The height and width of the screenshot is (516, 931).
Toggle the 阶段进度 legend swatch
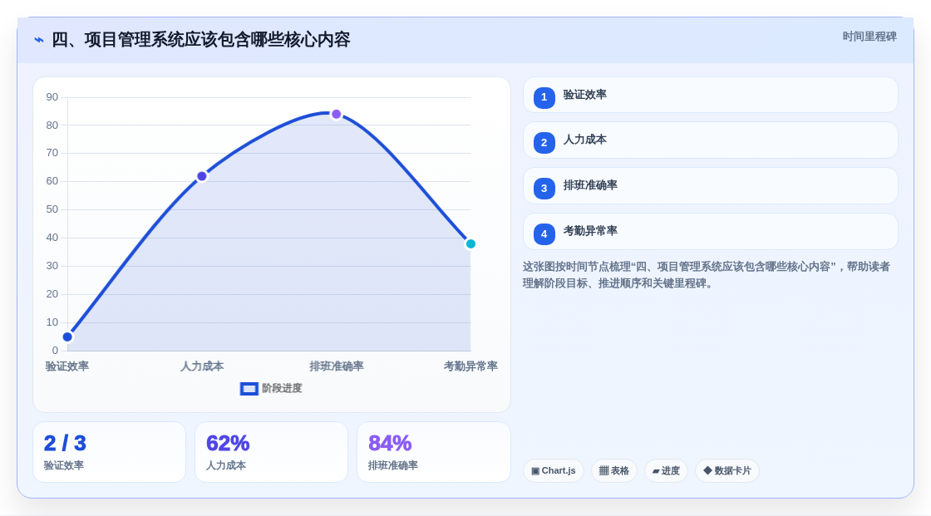249,389
